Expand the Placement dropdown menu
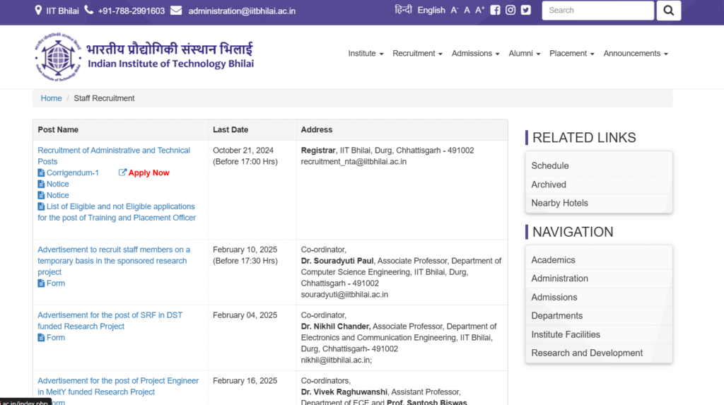 [x=571, y=54]
